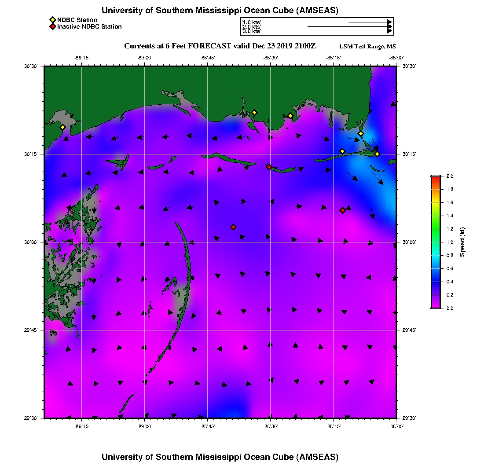Select the southernmost red inactive station marker

click(x=233, y=227)
